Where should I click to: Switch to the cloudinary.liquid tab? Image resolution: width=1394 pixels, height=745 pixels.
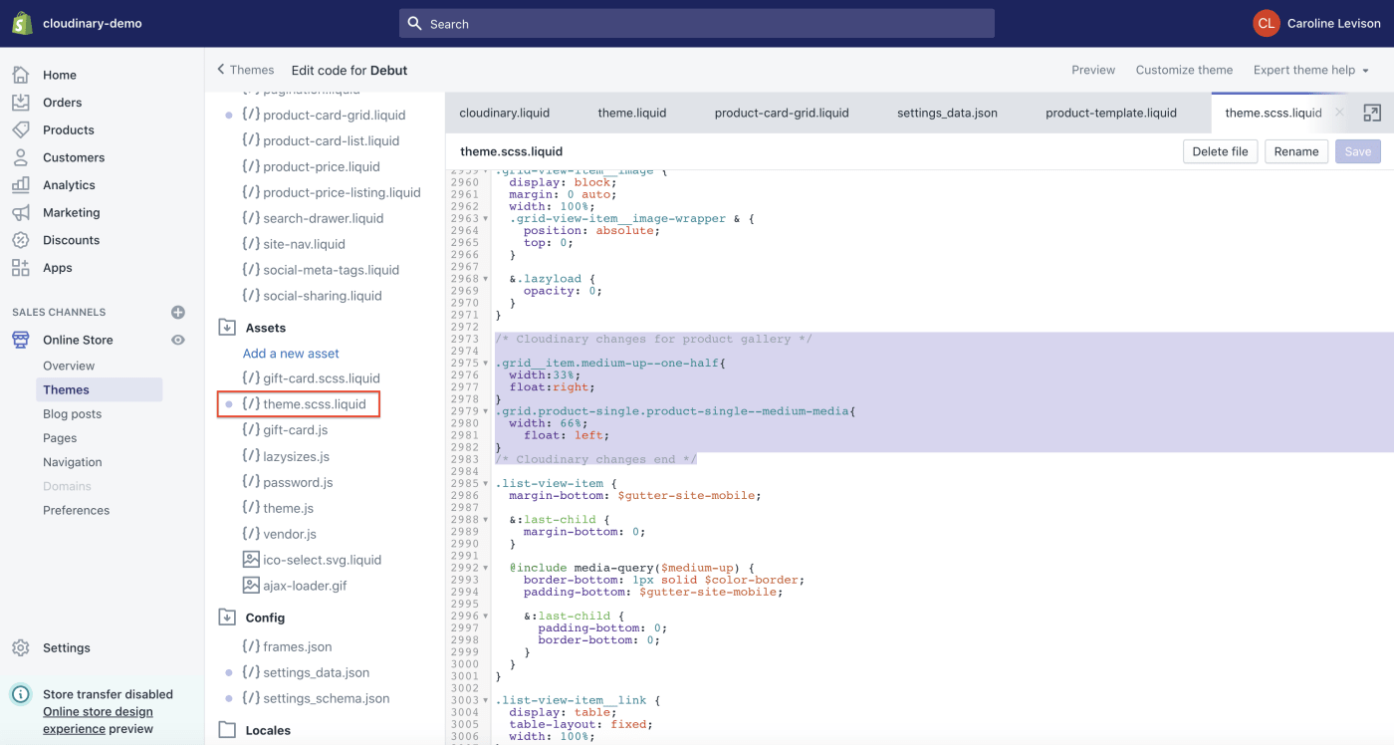pos(505,113)
